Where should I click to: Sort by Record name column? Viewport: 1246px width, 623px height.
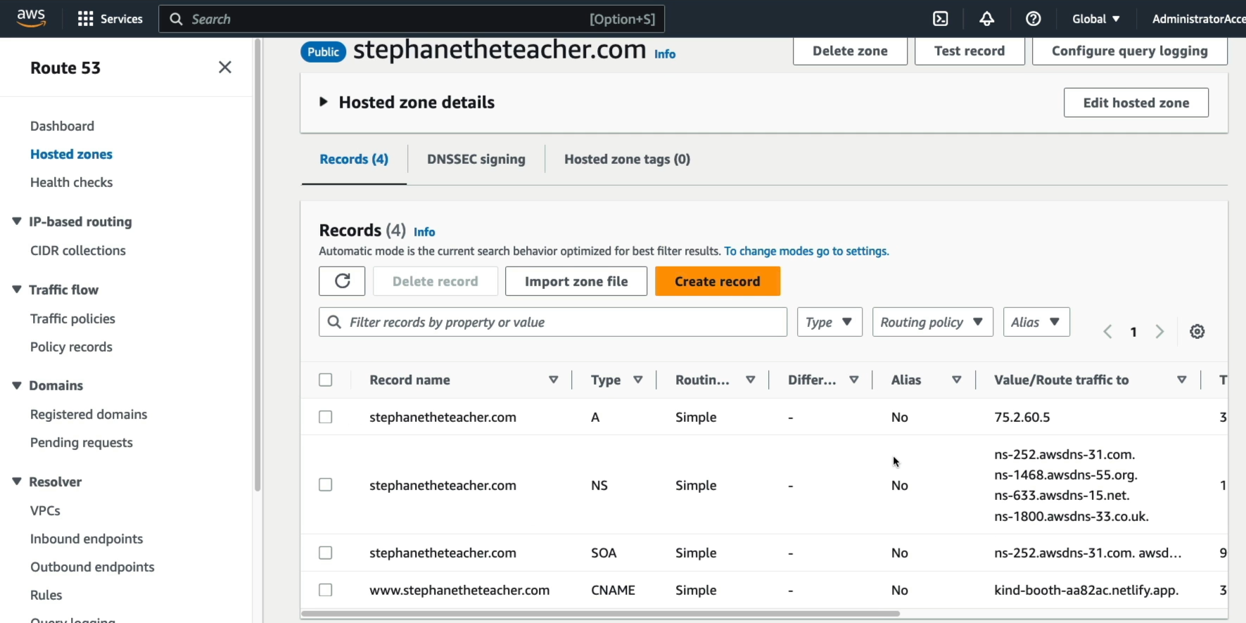pyautogui.click(x=554, y=380)
